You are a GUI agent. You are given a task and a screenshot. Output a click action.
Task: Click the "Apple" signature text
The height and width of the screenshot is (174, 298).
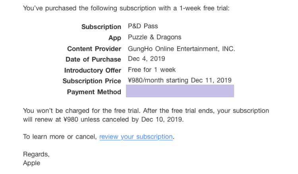[31, 163]
